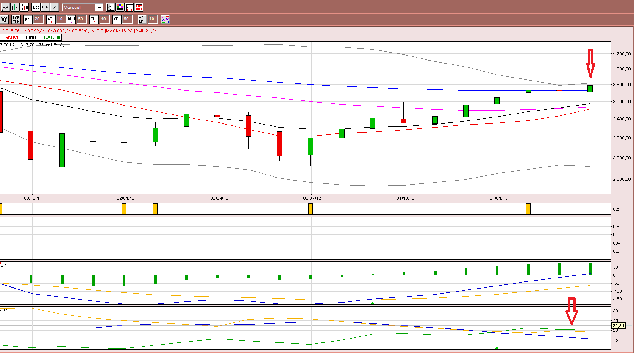Toggle the BOL Bollinger bands
The width and height of the screenshot is (634, 353).
click(28, 19)
